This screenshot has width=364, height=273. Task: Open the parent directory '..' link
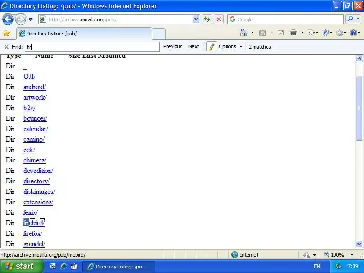pyautogui.click(x=25, y=67)
